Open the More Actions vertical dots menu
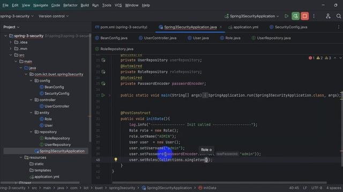Viewport: 343px width, 192px height. point(314,16)
